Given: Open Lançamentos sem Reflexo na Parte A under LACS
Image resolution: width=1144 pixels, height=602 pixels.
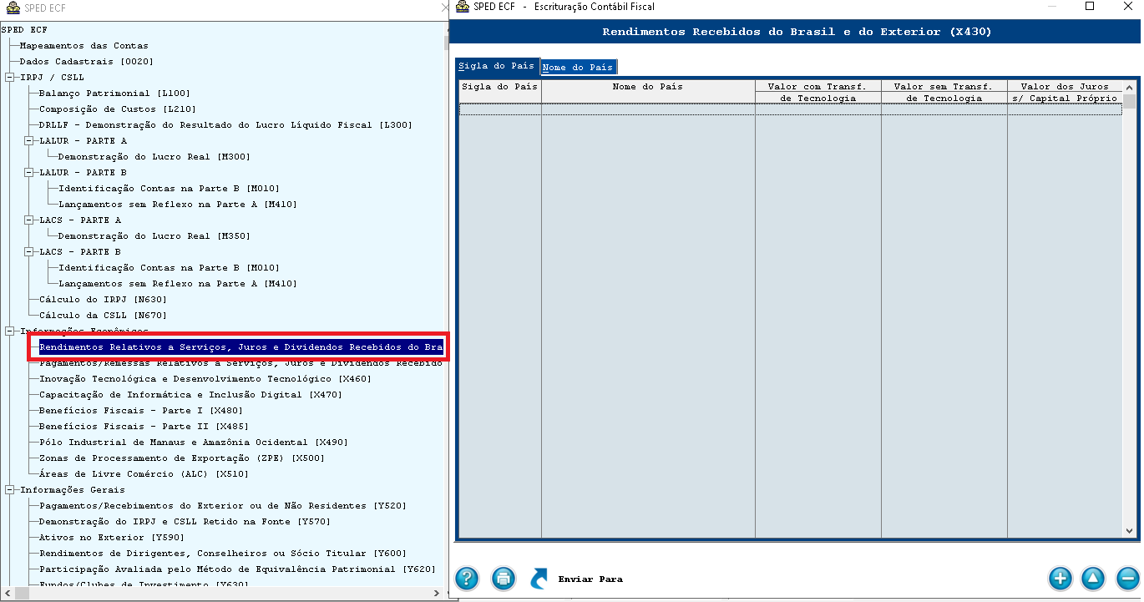Looking at the screenshot, I should click(x=177, y=284).
